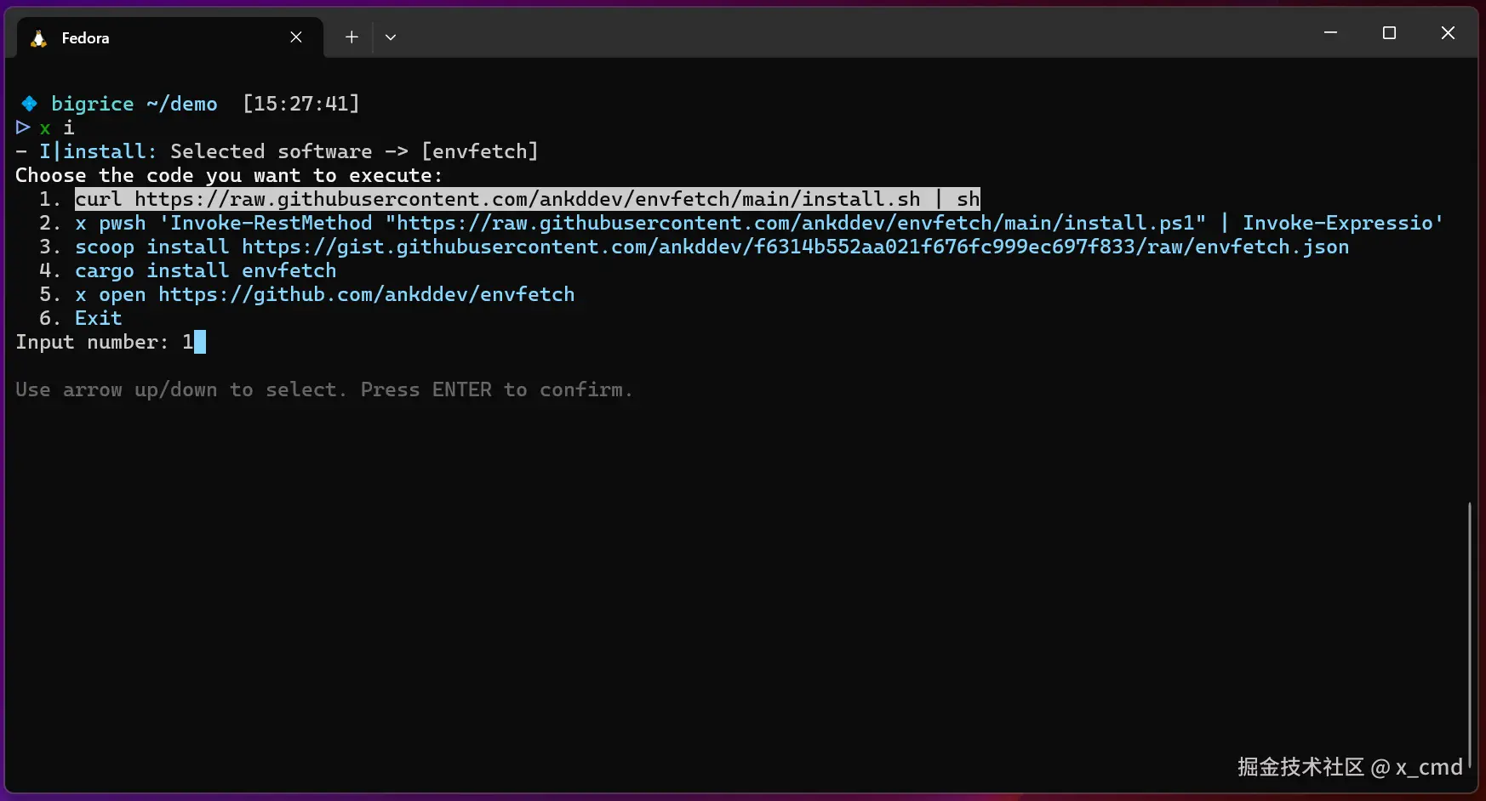Minimize the terminal window
This screenshot has height=801, width=1486.
click(x=1330, y=33)
